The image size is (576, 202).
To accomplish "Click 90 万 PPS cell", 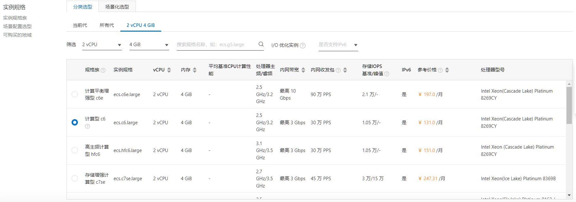I will pos(321,95).
